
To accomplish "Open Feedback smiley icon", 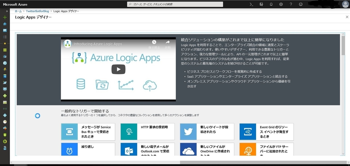I will [301, 4].
